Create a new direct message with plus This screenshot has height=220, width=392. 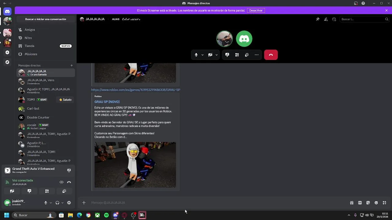pyautogui.click(x=72, y=65)
